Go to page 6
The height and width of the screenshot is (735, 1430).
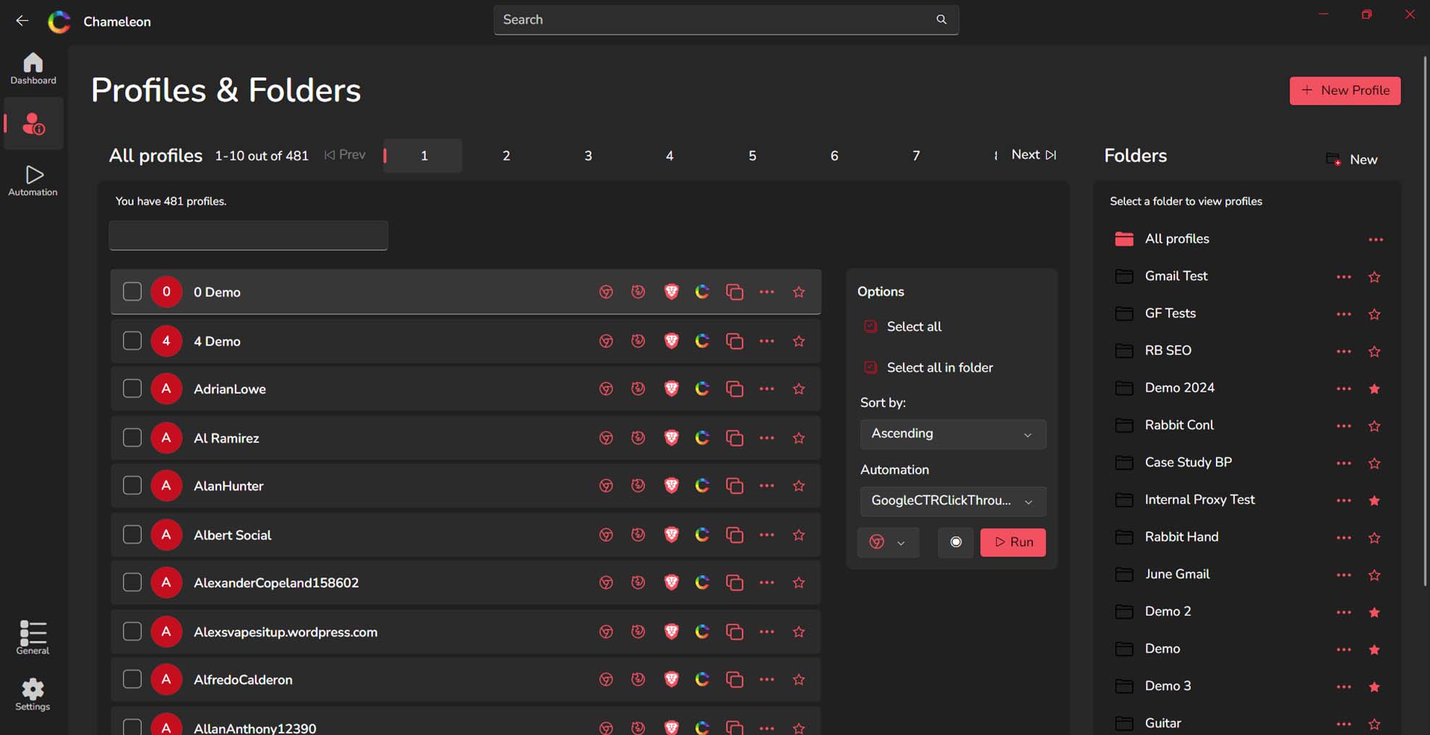pos(834,155)
